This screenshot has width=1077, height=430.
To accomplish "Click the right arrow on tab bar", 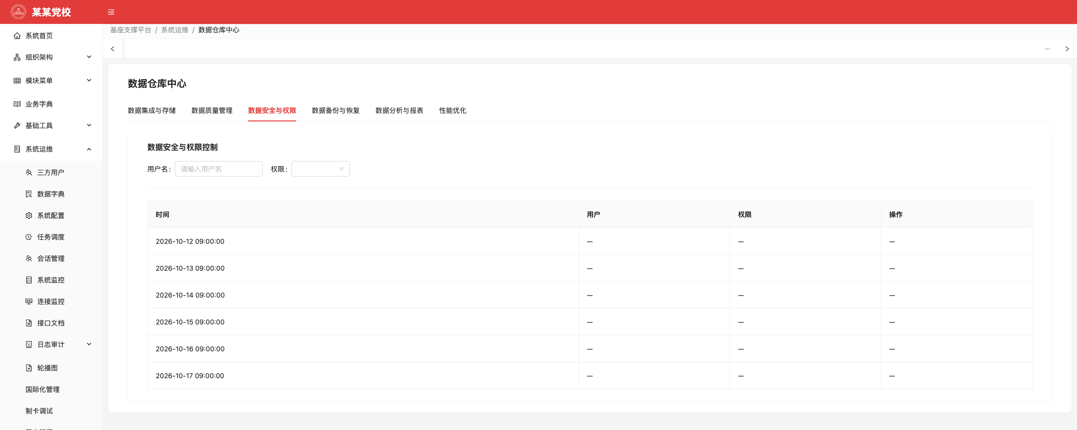I will pyautogui.click(x=1067, y=49).
